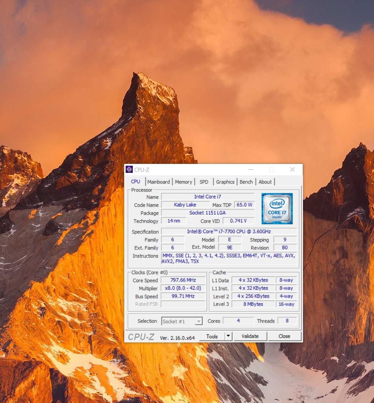Click the processor name field Intel Core i7
This screenshot has width=374, height=403.
[x=208, y=197]
